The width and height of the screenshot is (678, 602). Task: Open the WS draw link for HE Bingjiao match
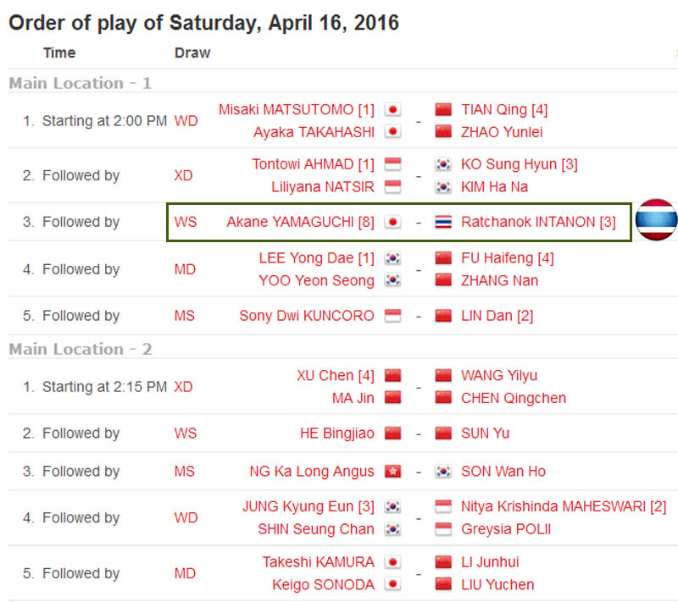(x=186, y=434)
